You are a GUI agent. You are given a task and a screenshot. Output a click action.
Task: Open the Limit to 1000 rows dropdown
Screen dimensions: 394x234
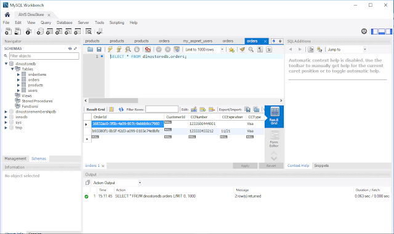point(222,49)
